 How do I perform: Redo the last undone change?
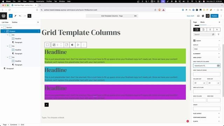click(24, 16)
